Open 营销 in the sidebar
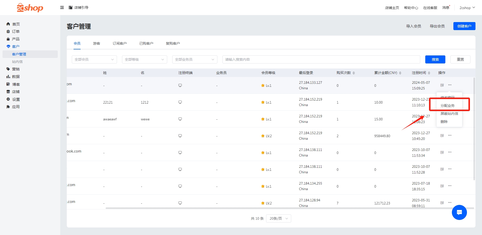Screen dimensions: 482x235 (x=16, y=69)
